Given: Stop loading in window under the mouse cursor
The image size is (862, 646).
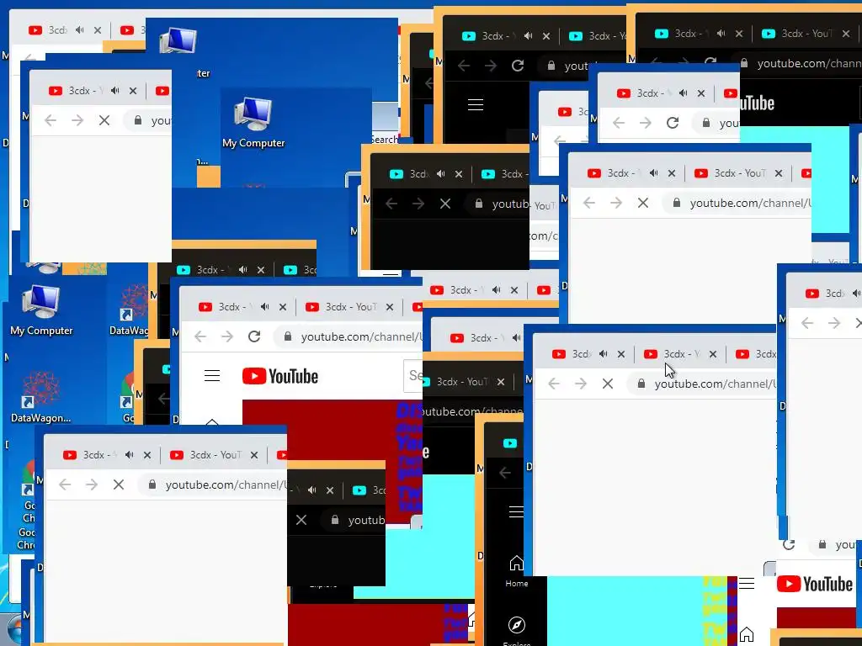Looking at the screenshot, I should tap(608, 384).
